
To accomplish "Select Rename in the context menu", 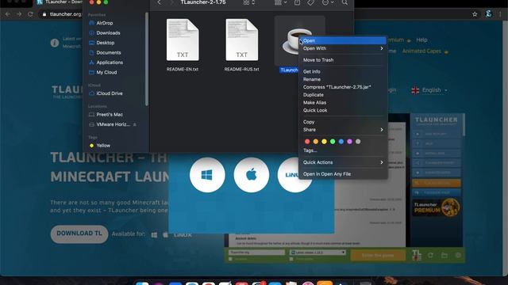I will point(343,79).
